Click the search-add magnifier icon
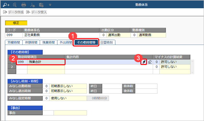Image resolution: width=204 pixels, height=121 pixels. 6,5
